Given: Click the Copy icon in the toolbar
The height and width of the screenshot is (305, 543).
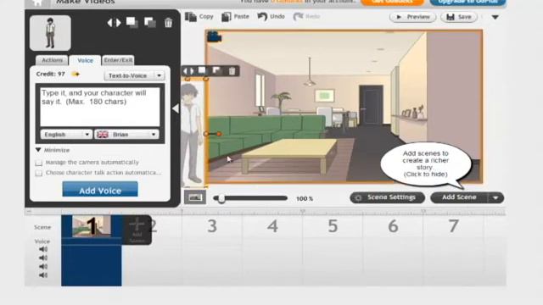Looking at the screenshot, I should coord(190,17).
